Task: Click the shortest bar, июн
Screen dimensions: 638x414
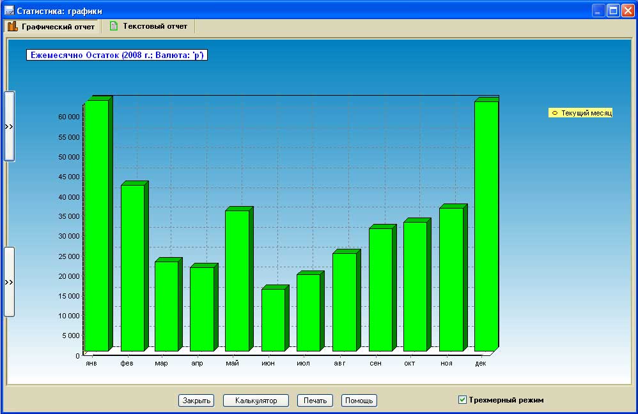Action: coord(273,319)
